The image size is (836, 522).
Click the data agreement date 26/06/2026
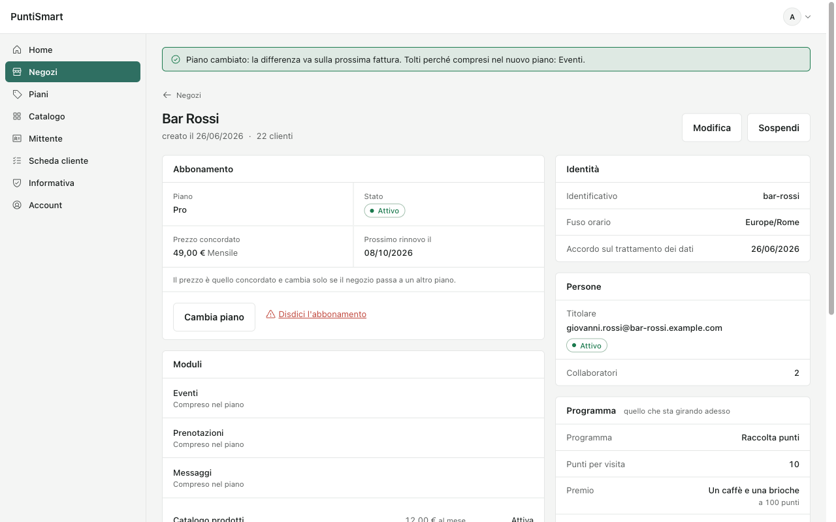(x=775, y=249)
